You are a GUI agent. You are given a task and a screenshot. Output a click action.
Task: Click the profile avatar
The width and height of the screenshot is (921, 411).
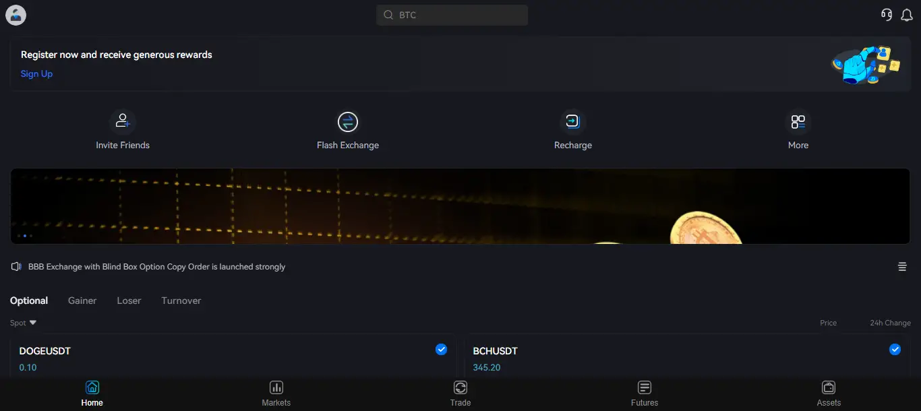[x=16, y=15]
